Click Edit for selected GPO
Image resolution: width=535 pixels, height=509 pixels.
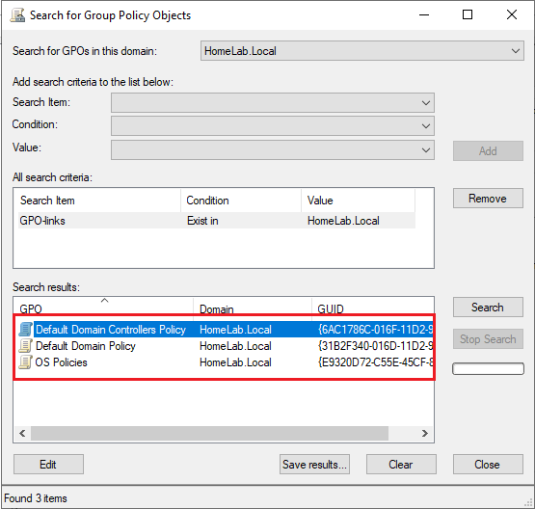[48, 465]
